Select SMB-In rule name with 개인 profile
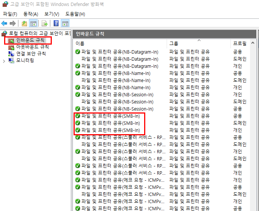259x211 pixels. [110, 130]
